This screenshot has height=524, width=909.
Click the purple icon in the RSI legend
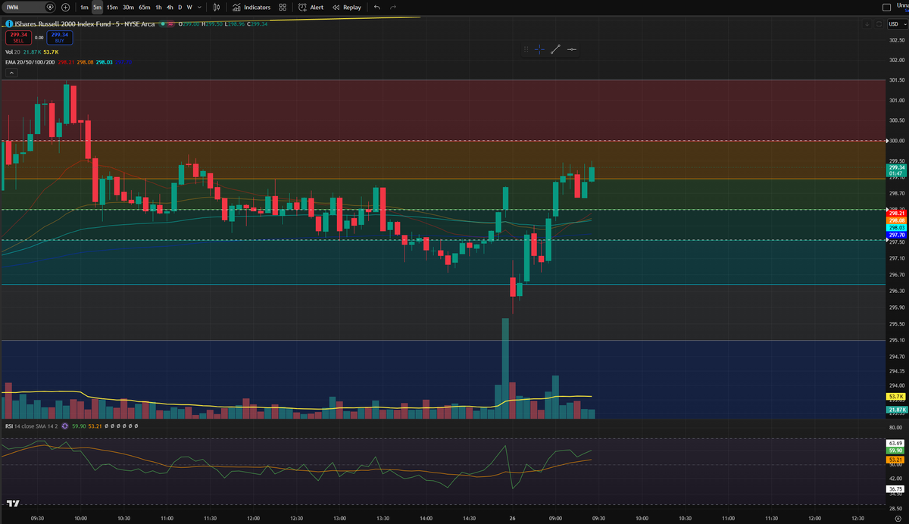tap(66, 426)
